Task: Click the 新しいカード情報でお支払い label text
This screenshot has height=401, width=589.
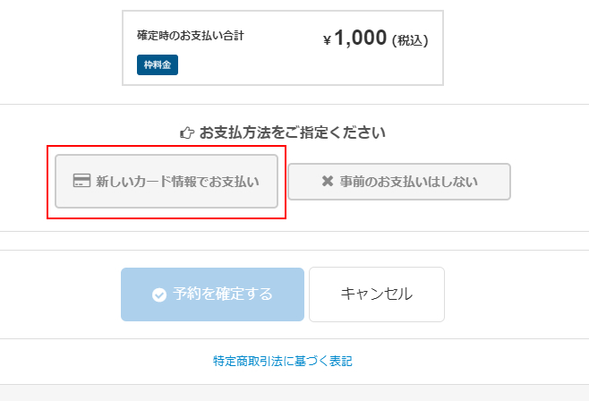Action: [177, 182]
